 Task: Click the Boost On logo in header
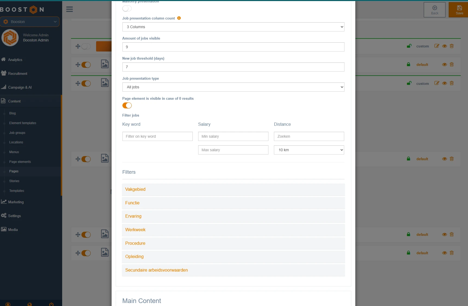(x=22, y=9)
